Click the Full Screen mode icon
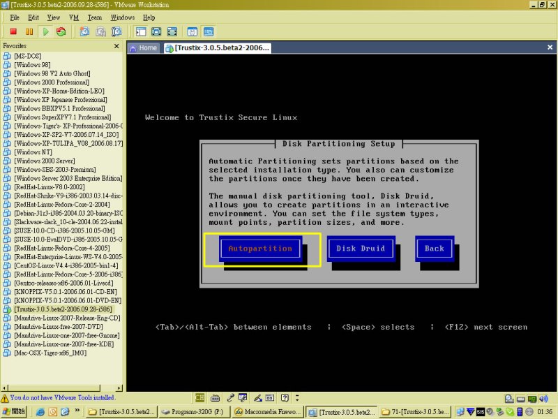The height and width of the screenshot is (419, 558). click(172, 31)
